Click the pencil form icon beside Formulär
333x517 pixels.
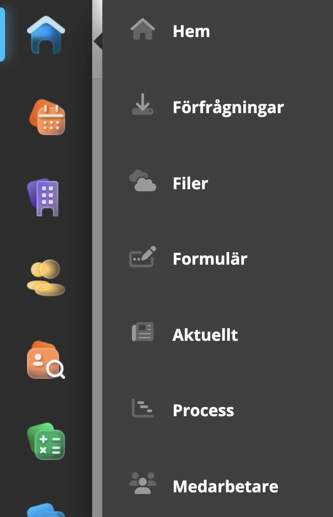pyautogui.click(x=143, y=257)
